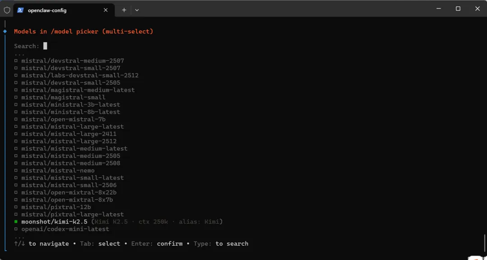Minimize the terminal window
The width and height of the screenshot is (487, 260).
click(439, 9)
